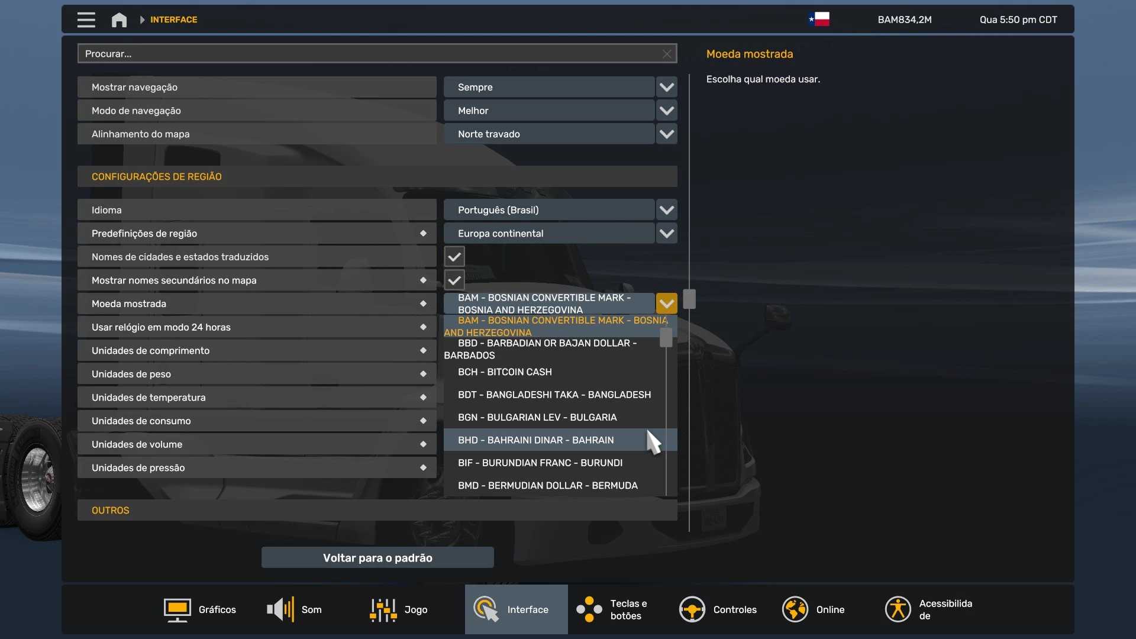The height and width of the screenshot is (639, 1136).
Task: Open Som settings speaker icon
Action: [x=280, y=609]
